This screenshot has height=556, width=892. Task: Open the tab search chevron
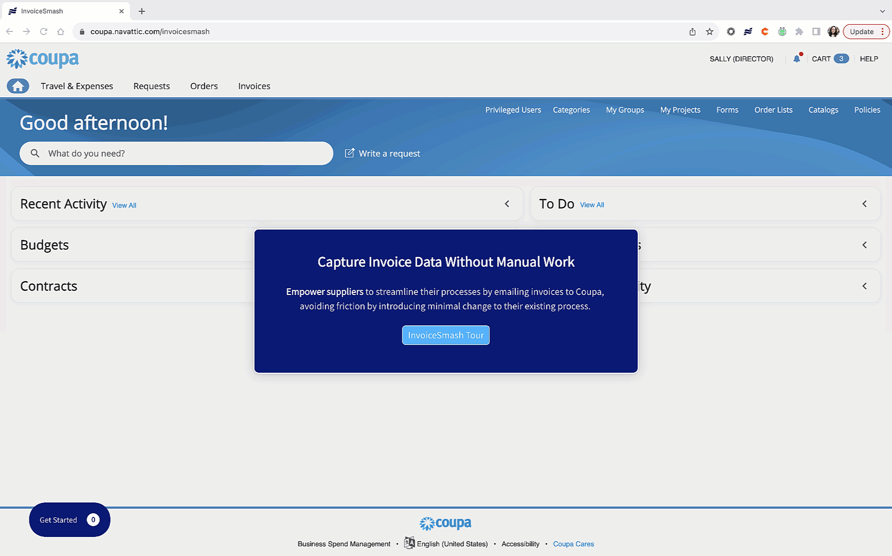point(882,11)
